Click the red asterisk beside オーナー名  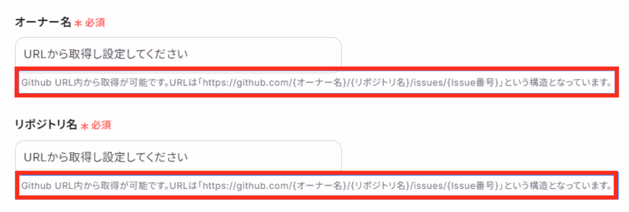point(78,23)
